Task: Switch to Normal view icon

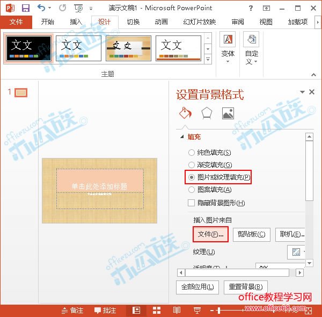Action: pos(136,310)
